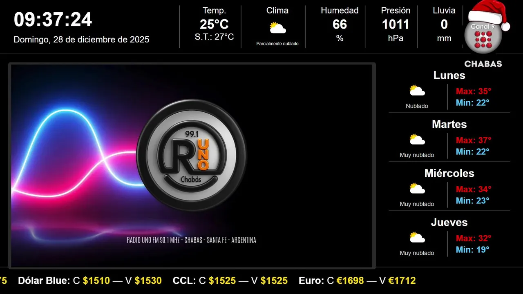The image size is (523, 294).
Task: Click the Humedad heading
Action: coord(340,11)
